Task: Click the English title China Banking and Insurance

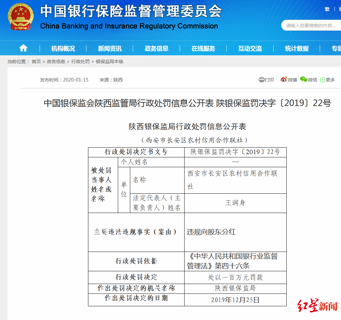Action: (129, 26)
